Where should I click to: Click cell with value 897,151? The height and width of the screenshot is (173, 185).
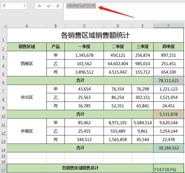(x=169, y=55)
